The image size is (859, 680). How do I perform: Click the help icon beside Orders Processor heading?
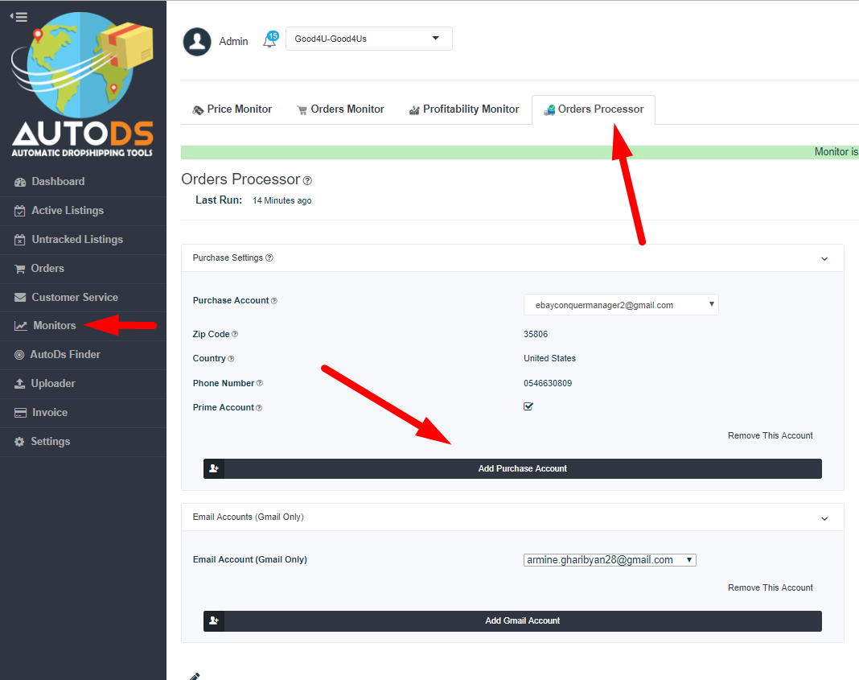[x=307, y=180]
